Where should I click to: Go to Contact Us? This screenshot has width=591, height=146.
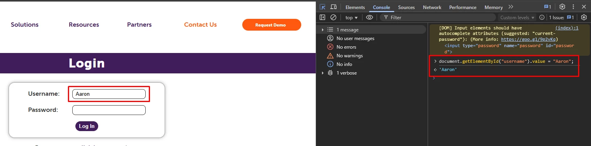coord(200,25)
